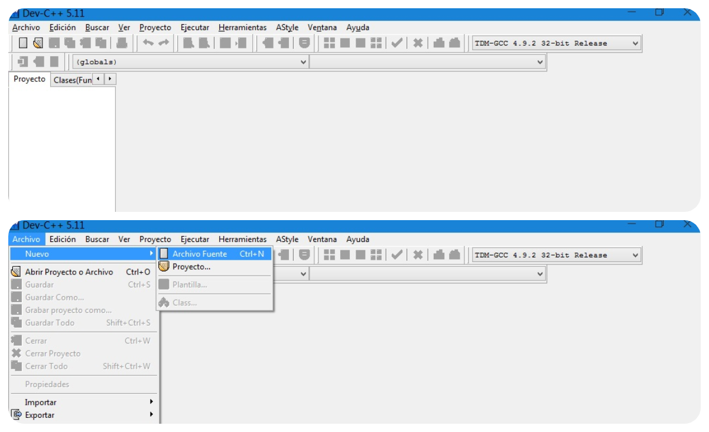Click Undo arrow in top window toolbar
The image size is (709, 432).
pos(148,43)
